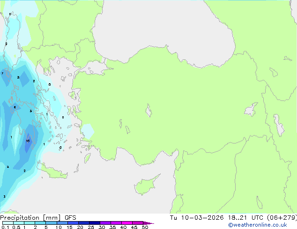Click the '20' legend scale label
Screen dimensions: 297x229
tap(80, 227)
